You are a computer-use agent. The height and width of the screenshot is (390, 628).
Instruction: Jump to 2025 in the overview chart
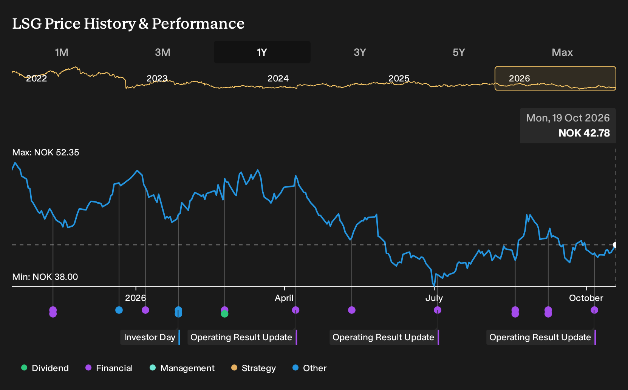click(399, 78)
